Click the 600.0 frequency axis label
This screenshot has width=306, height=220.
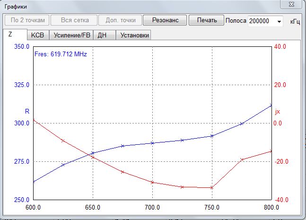pos(33,207)
